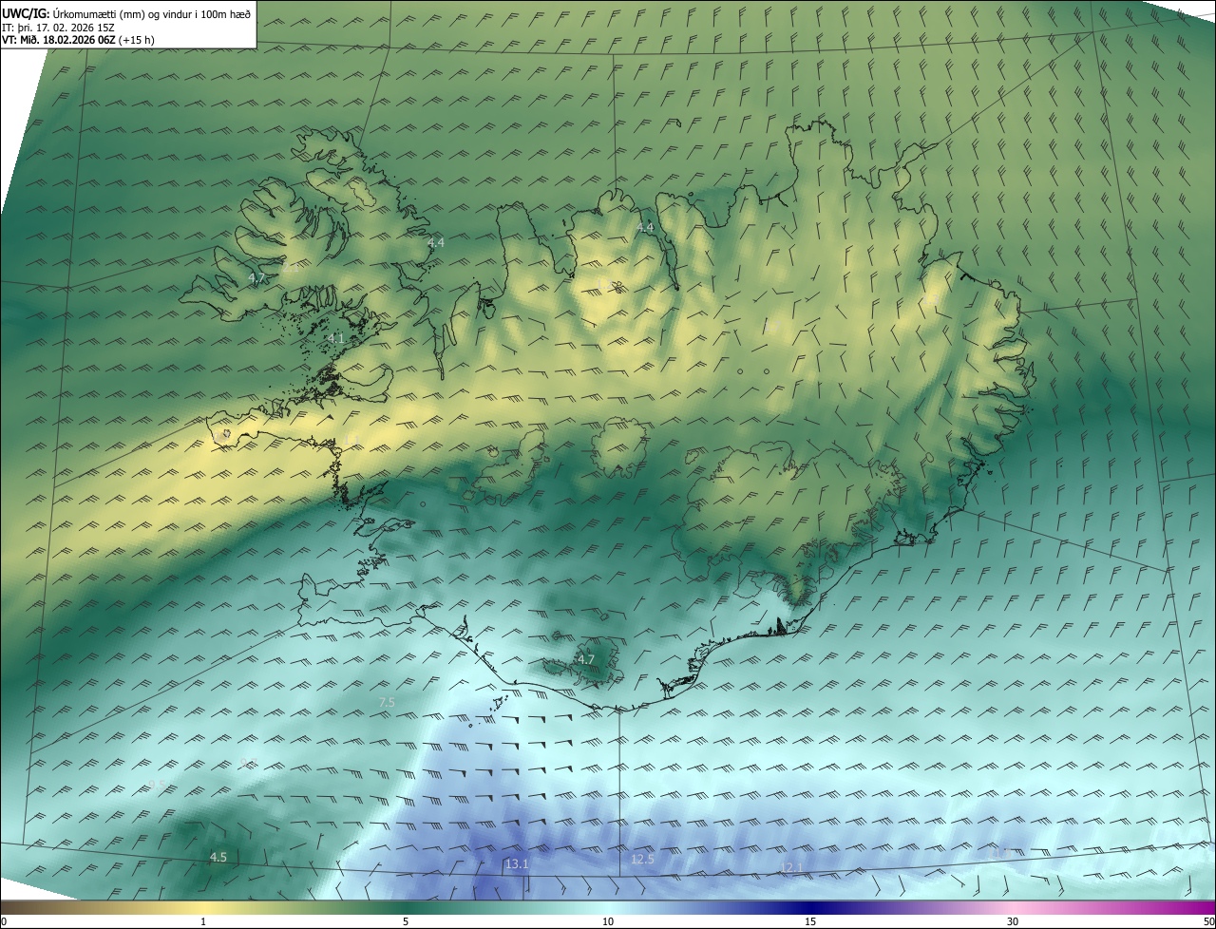Viewport: 1216px width, 929px height.
Task: Click the 0 tick on the color scale
Action: click(4, 921)
